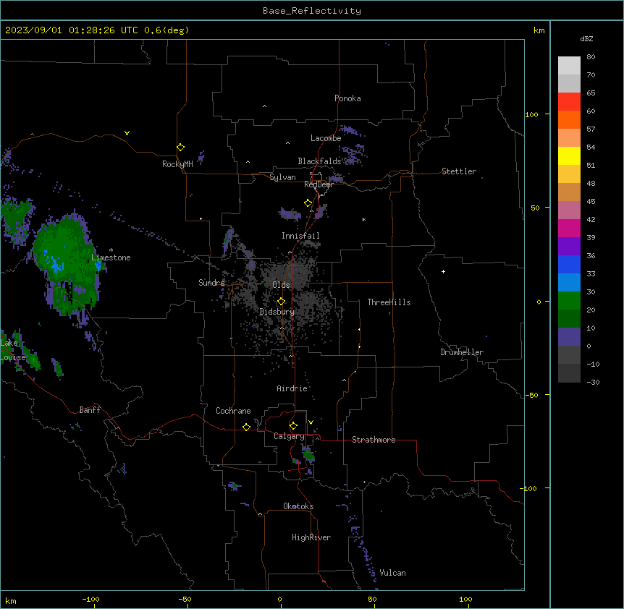Click the yellow diamond marker south of RedDeer
This screenshot has width=624, height=609.
[x=308, y=203]
